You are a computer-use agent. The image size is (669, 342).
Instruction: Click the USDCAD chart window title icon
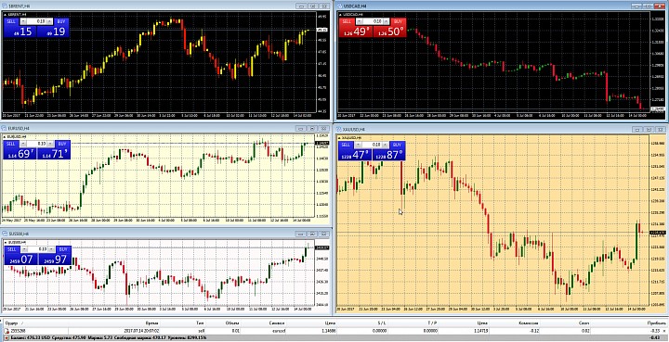(339, 6)
